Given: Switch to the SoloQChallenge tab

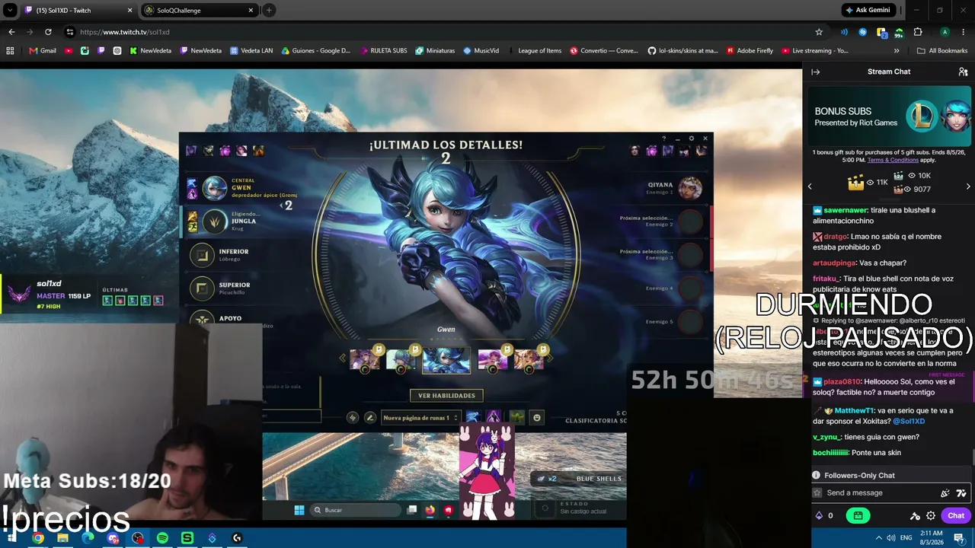Looking at the screenshot, I should (x=200, y=11).
